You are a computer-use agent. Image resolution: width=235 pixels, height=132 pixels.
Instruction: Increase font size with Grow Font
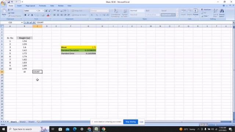46,11
